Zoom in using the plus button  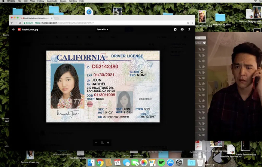tap(108, 143)
